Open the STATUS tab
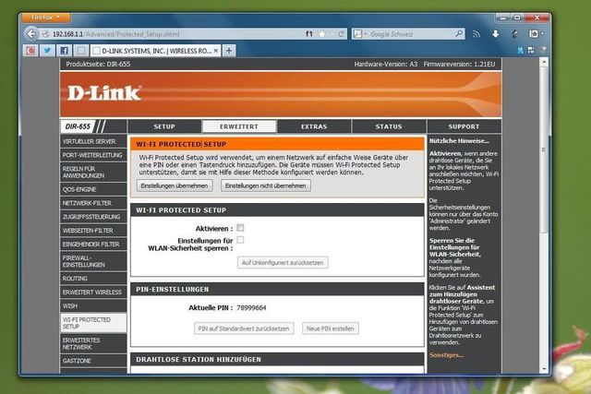Viewport: 591px width, 394px height. (389, 126)
